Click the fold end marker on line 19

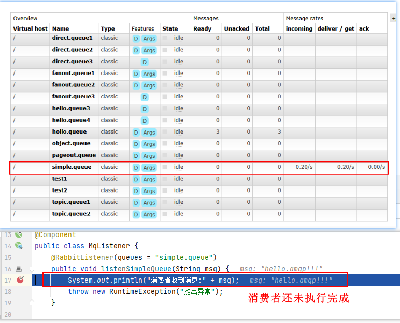(x=32, y=302)
